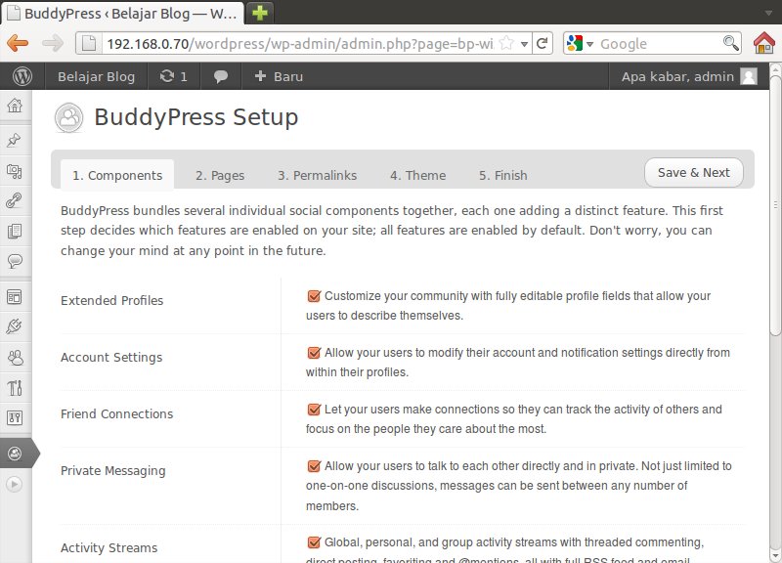This screenshot has height=563, width=782.
Task: Bookmark the page with the star icon
Action: point(505,43)
